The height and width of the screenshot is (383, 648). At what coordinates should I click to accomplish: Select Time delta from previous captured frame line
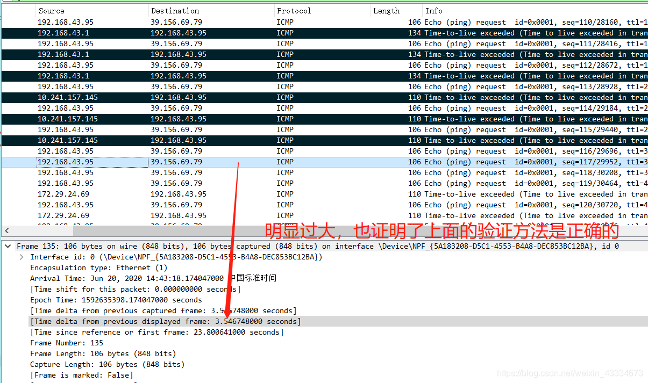click(x=163, y=310)
